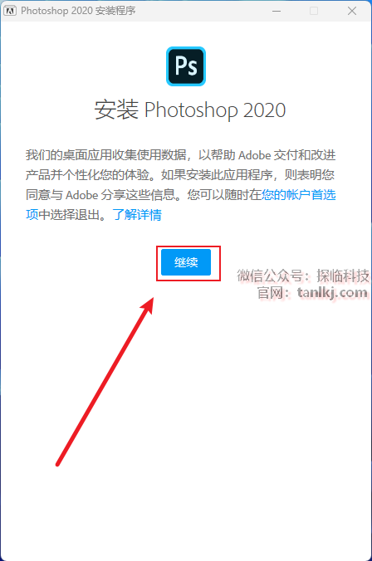Viewport: 372px width, 561px height.
Task: Click the 中选择退出 text after the link
Action: click(73, 215)
